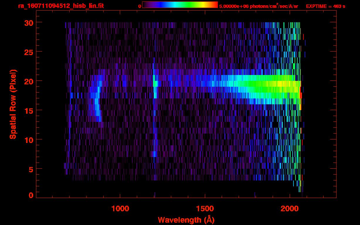Viewport: 360px width, 225px height.
Task: Click the 2000 wavelength tick label
Action: coord(290,209)
